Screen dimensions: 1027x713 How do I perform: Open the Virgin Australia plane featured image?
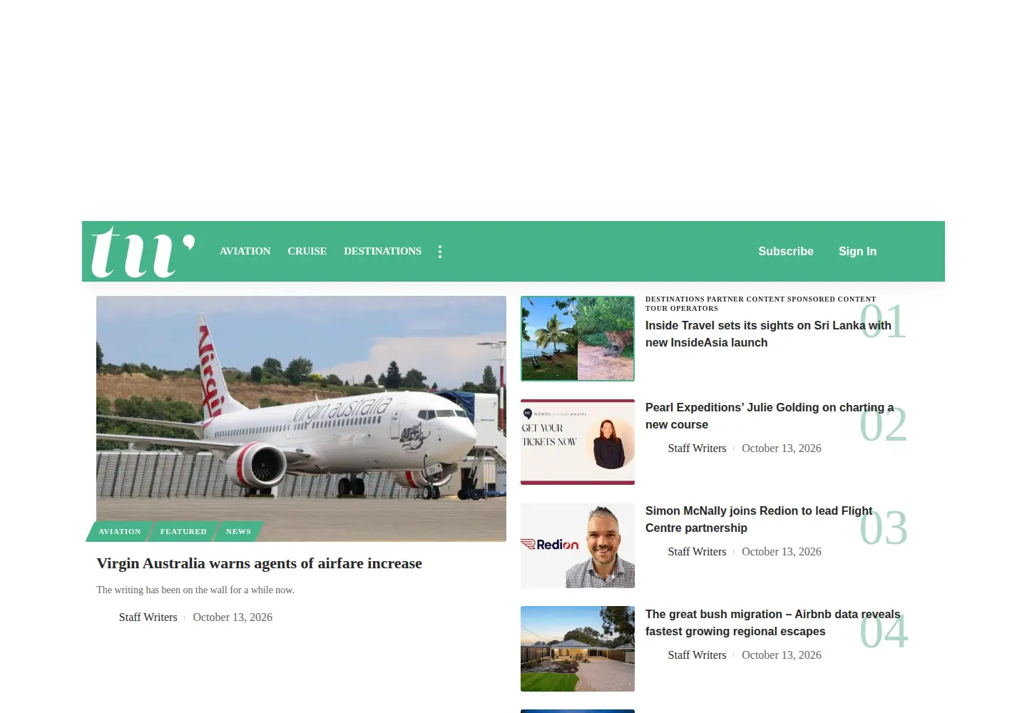(x=301, y=419)
